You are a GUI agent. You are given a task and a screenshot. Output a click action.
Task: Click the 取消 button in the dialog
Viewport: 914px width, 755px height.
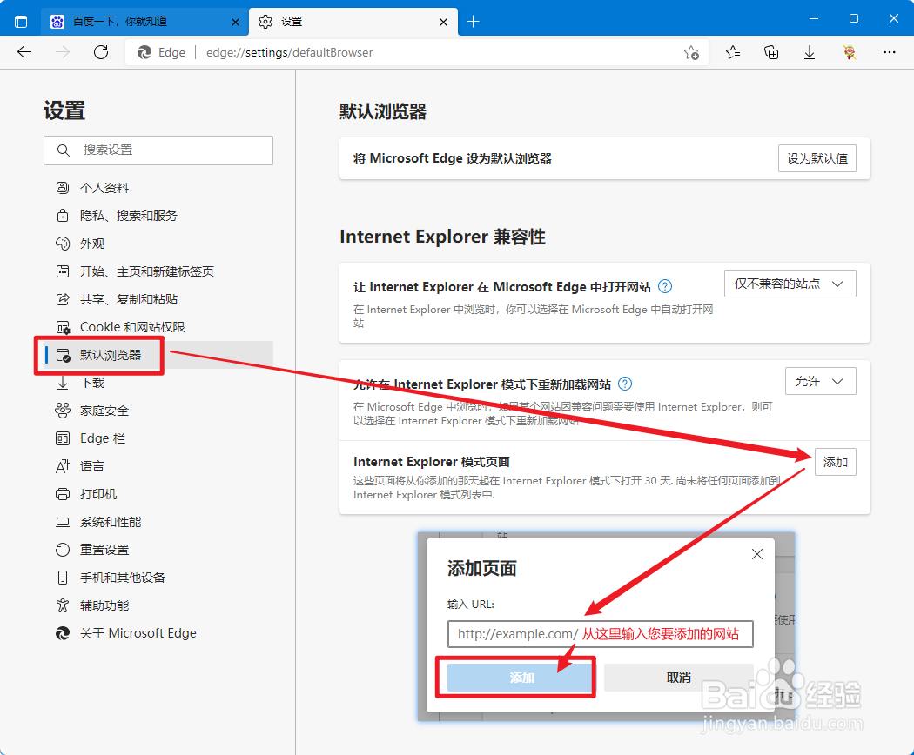point(678,677)
